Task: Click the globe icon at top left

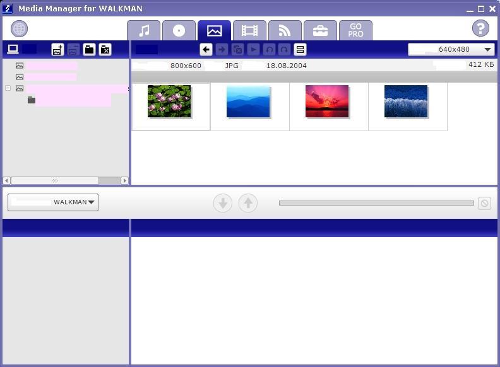Action: click(x=20, y=28)
